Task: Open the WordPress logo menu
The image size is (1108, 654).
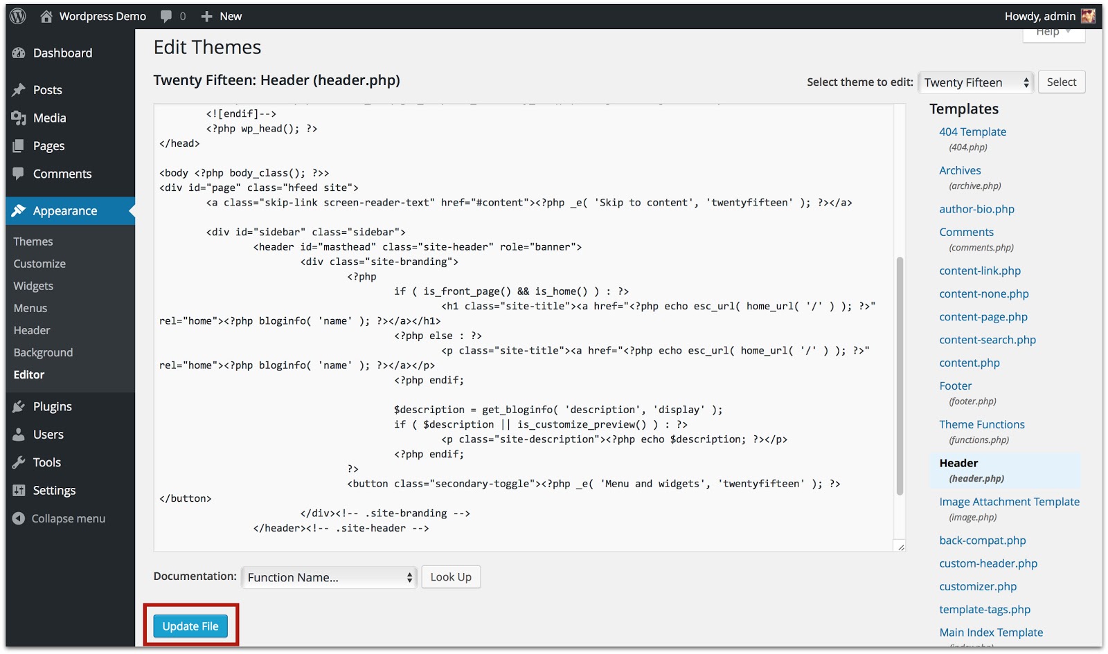Action: [17, 15]
